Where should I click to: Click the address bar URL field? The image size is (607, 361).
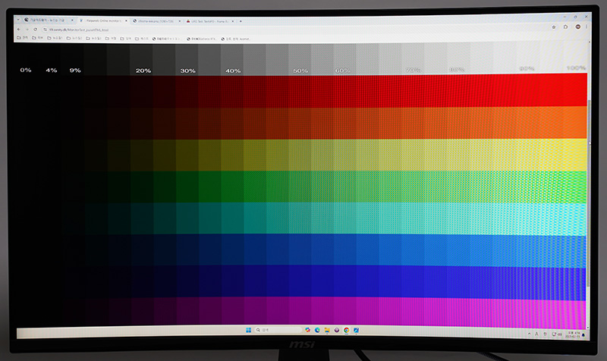pos(294,30)
